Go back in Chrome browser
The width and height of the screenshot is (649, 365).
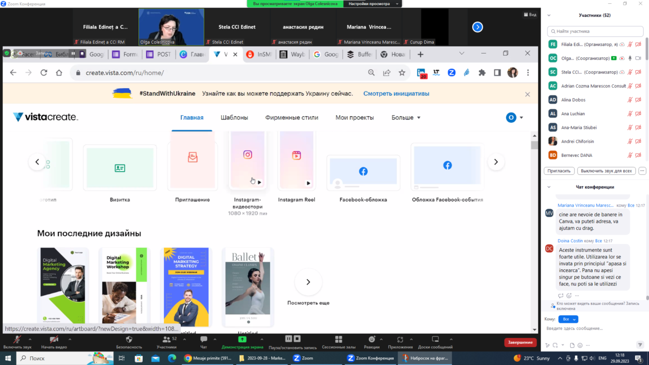coord(14,72)
